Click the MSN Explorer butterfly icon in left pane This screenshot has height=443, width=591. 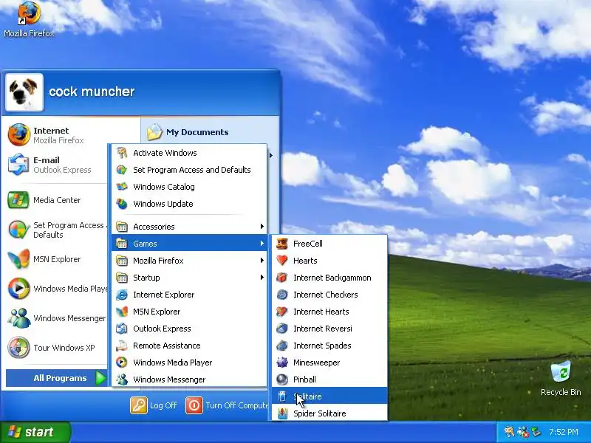click(x=18, y=259)
